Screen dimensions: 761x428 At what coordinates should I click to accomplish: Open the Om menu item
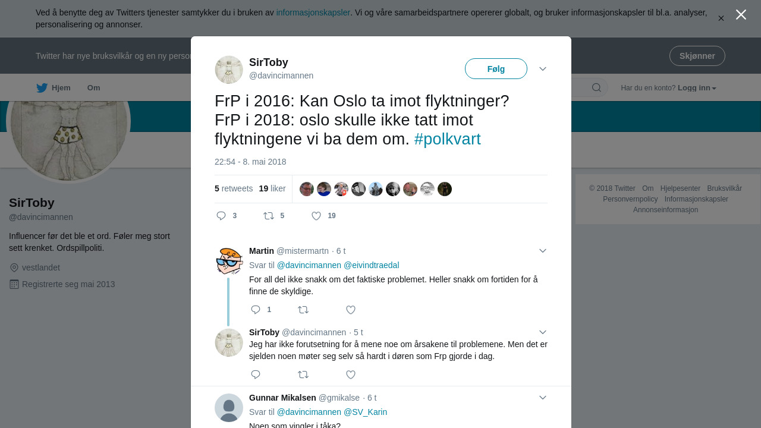pyautogui.click(x=94, y=88)
